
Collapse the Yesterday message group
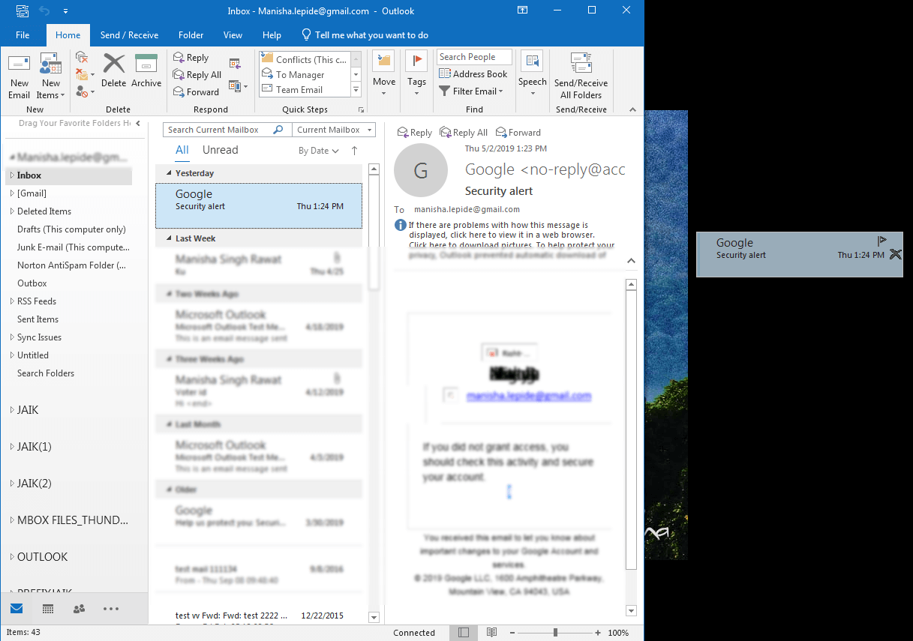(x=169, y=173)
